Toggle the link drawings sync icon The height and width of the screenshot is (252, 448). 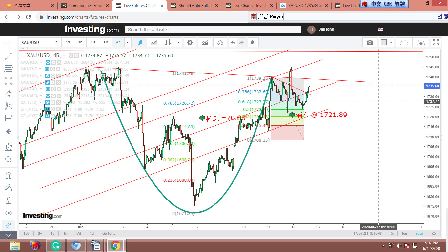pyautogui.click(x=9, y=225)
